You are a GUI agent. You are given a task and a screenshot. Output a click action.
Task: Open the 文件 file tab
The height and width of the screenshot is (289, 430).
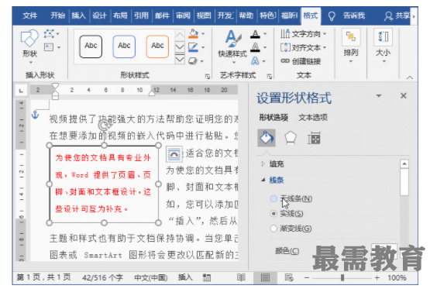[x=30, y=15]
